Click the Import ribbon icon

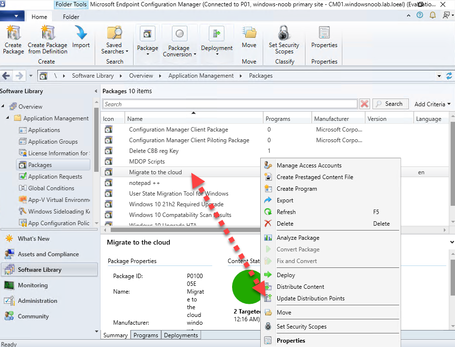pos(81,37)
